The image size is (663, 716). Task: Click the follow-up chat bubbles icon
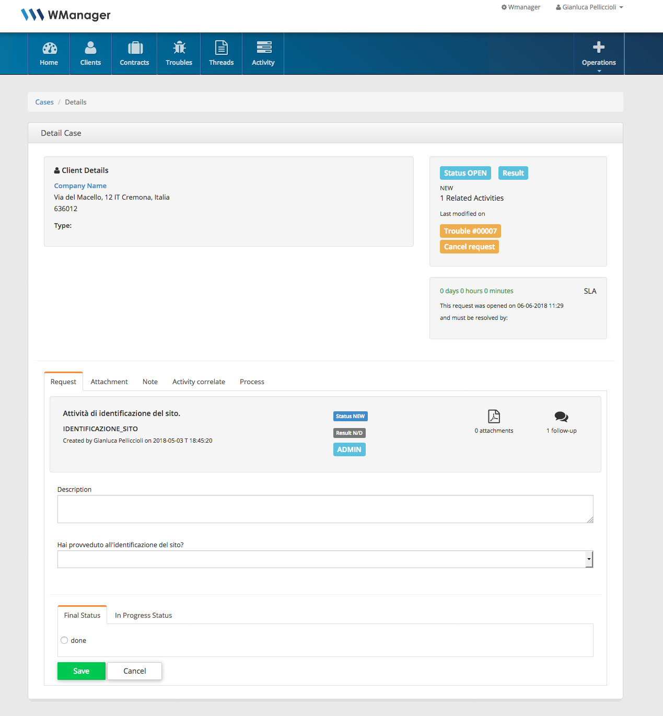click(561, 417)
